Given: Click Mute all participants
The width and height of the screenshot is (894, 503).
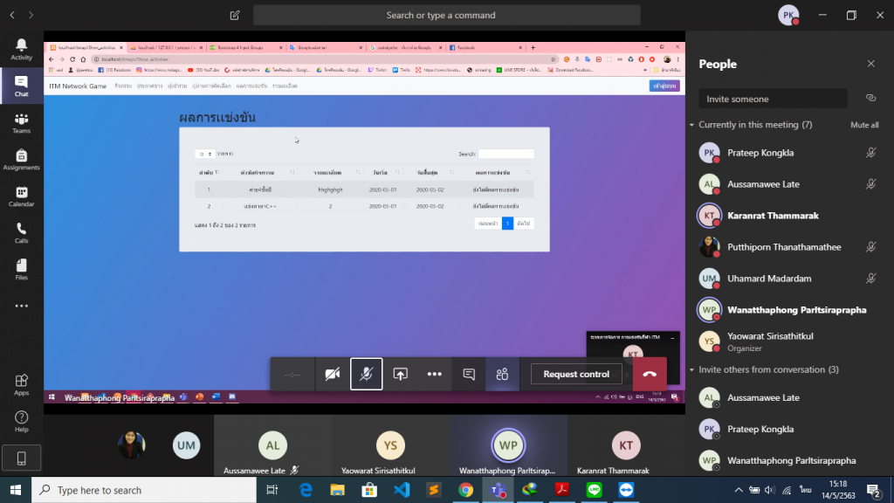Looking at the screenshot, I should (x=863, y=125).
